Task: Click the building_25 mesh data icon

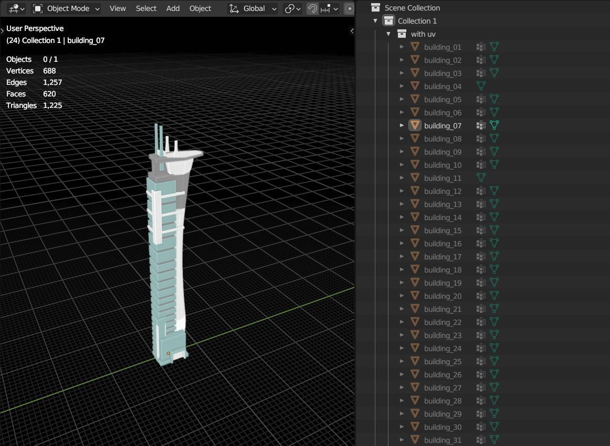Action: click(x=494, y=361)
